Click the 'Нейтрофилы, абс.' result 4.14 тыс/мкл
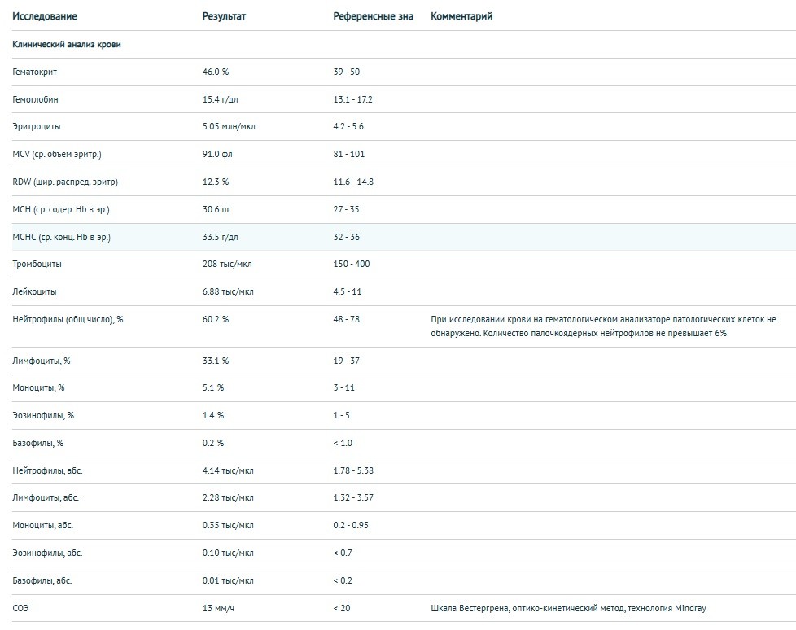796x630 pixels. click(228, 470)
